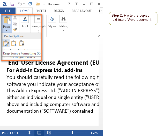
Task: Open the FILE tab
Action: (8, 11)
